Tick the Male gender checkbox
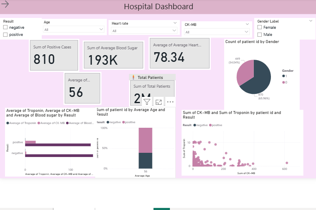The height and width of the screenshot is (210, 316). click(x=260, y=35)
